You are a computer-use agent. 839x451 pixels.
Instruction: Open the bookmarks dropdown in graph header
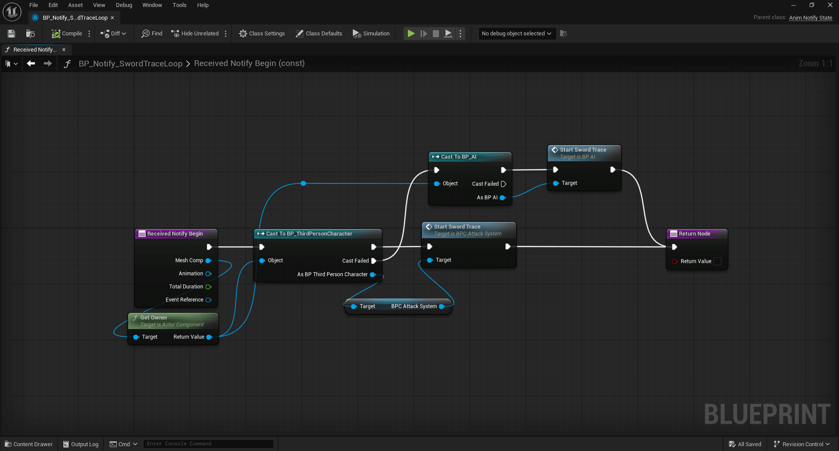[11, 64]
